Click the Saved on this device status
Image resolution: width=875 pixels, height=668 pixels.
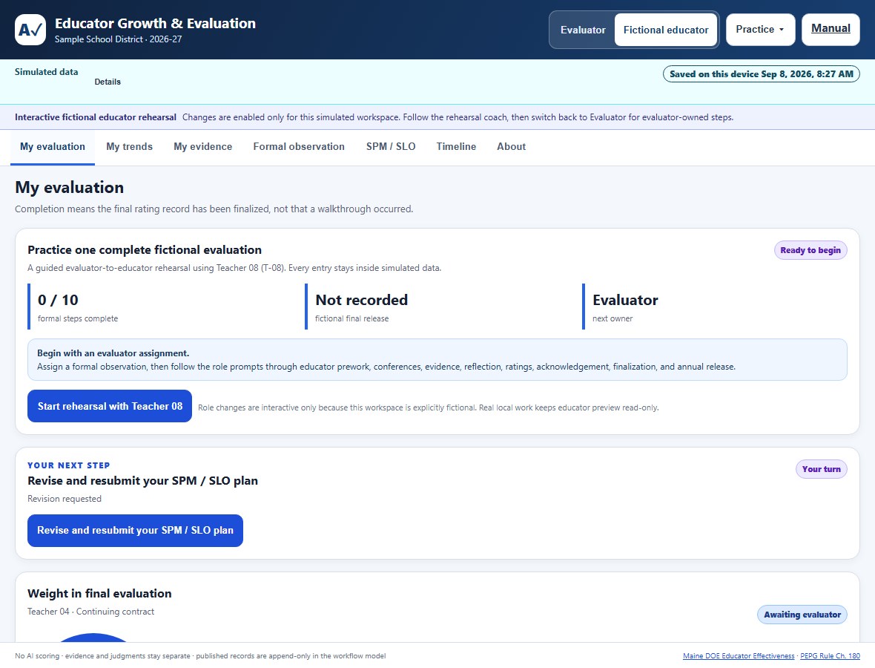(761, 73)
